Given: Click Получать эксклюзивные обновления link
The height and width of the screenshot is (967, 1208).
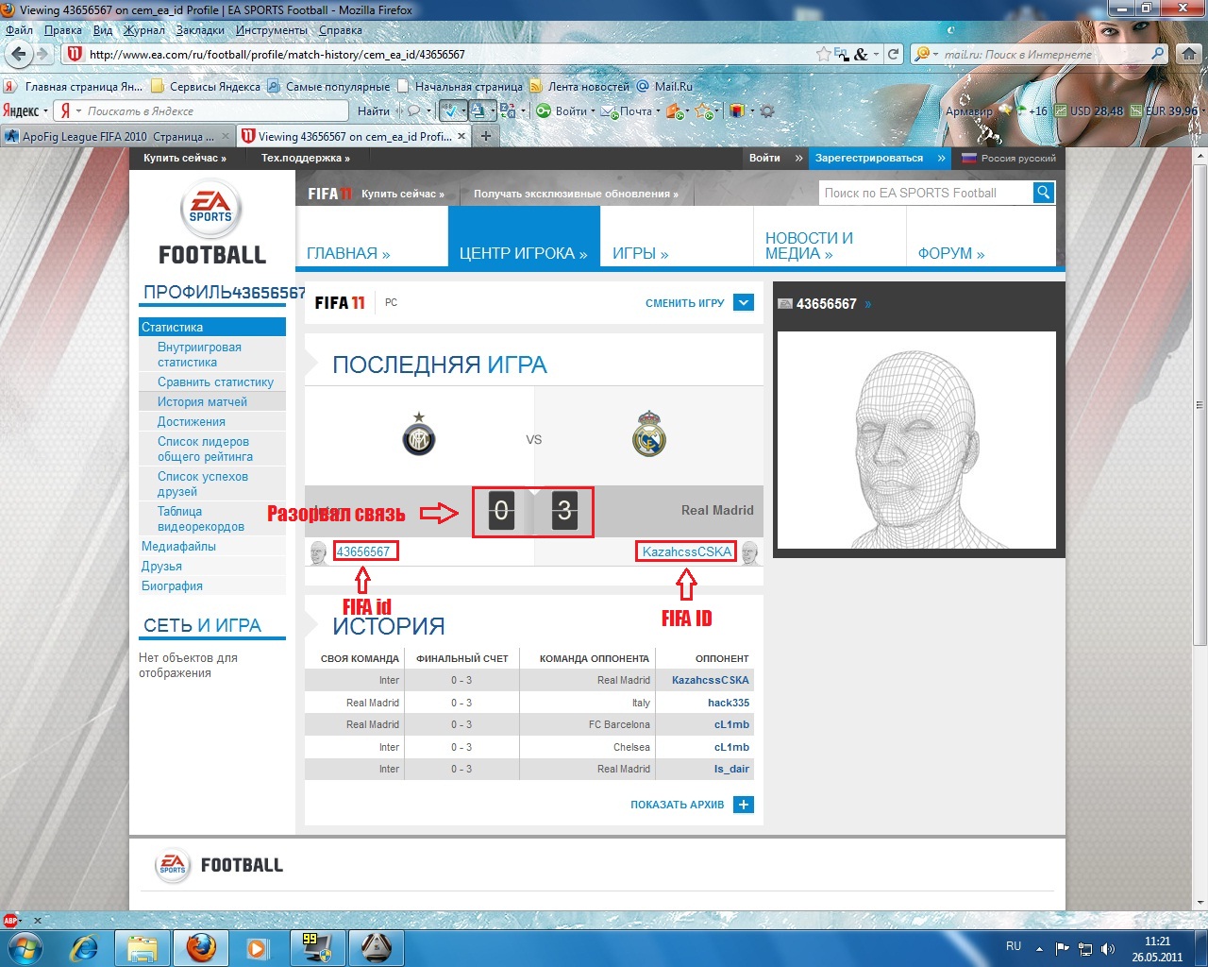Looking at the screenshot, I should [576, 194].
